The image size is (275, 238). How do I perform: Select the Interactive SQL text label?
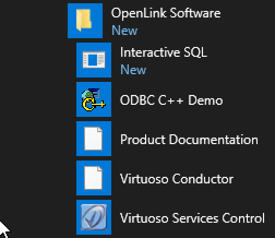(164, 52)
